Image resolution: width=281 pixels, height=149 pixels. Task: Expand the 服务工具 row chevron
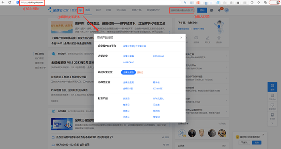[x=226, y=56]
